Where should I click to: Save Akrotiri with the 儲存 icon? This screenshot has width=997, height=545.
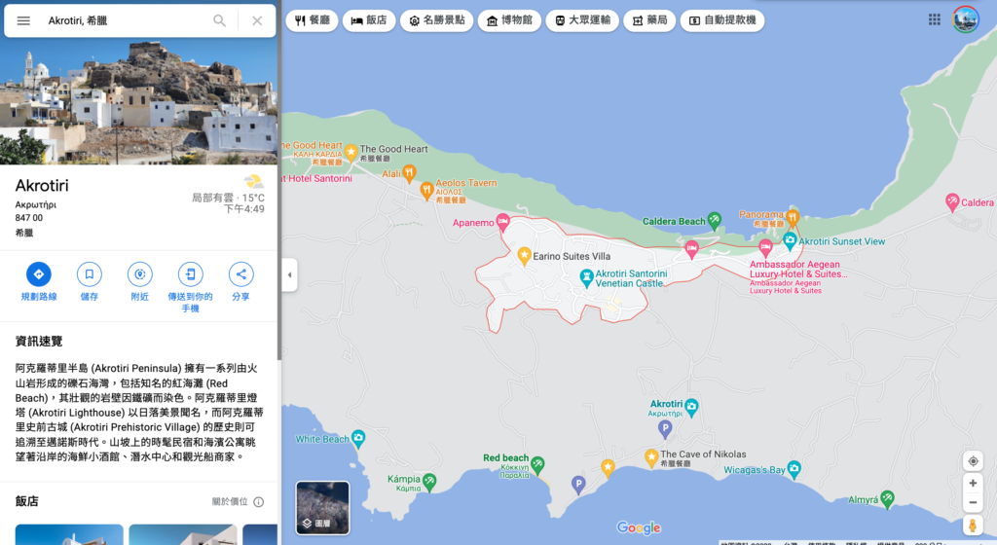point(90,274)
